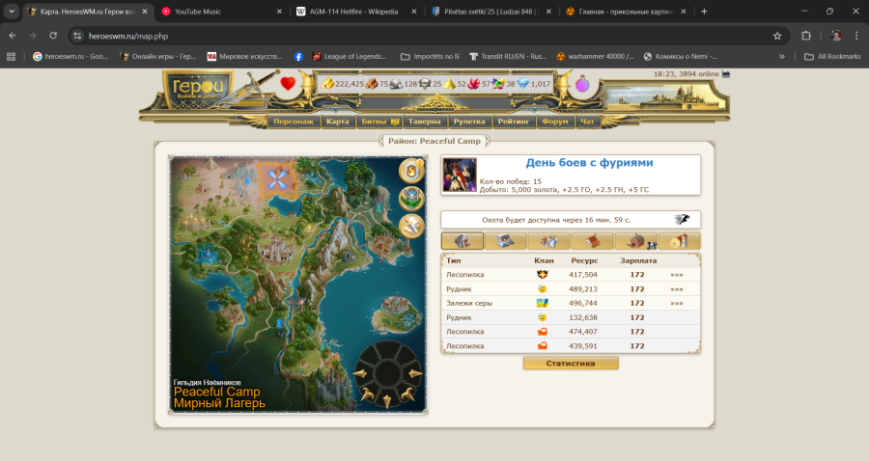The height and width of the screenshot is (461, 869).
Task: Click the >>> arrows in the 417,504 Лесопилка row
Action: coord(676,275)
